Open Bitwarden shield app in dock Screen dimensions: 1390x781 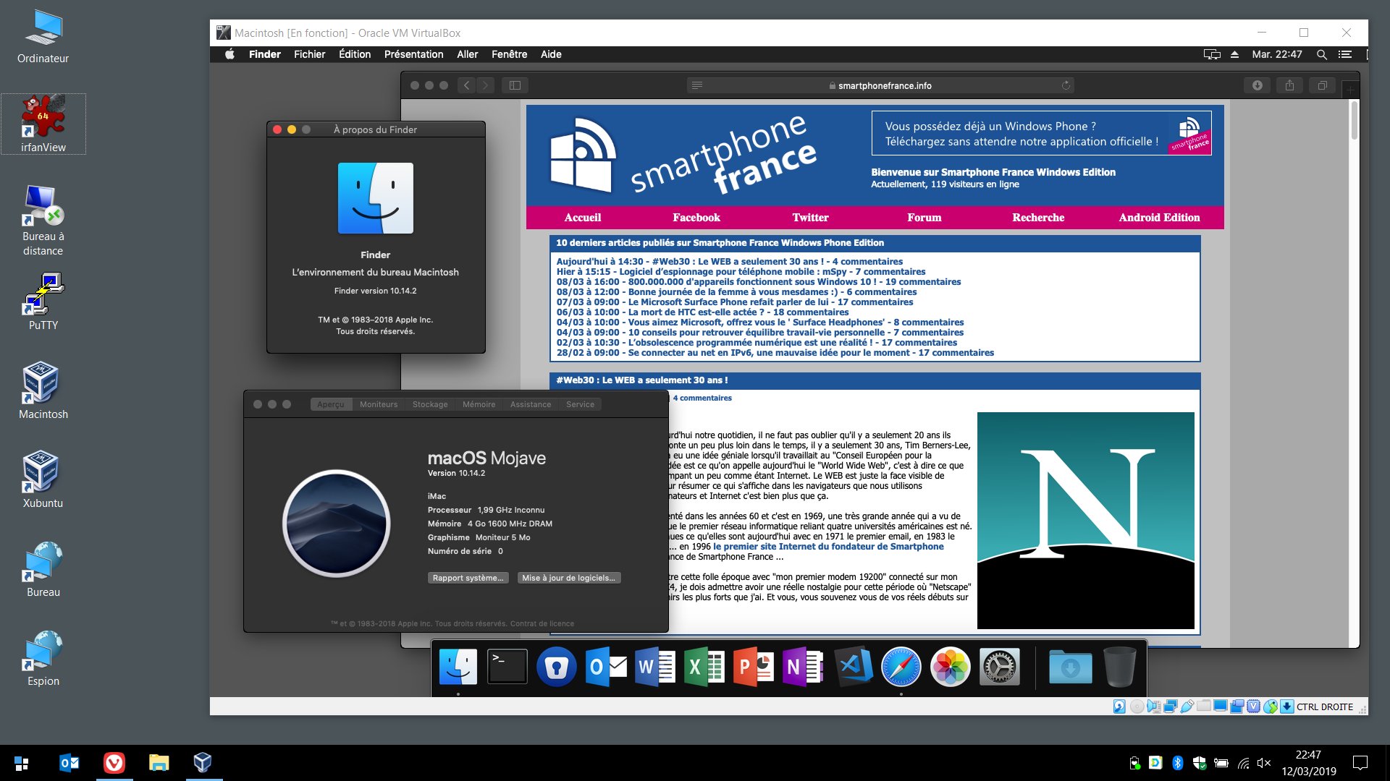point(557,666)
